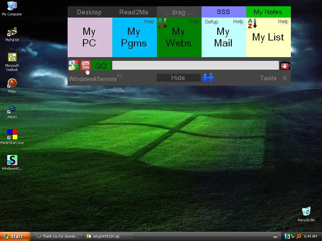Screen dimensions: 322x241
Task: Click the red TV download icon
Action: 285,65
